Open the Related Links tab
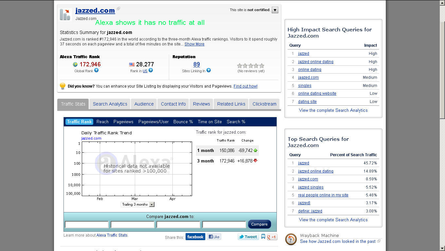Image resolution: width=445 pixels, height=251 pixels. (x=231, y=104)
